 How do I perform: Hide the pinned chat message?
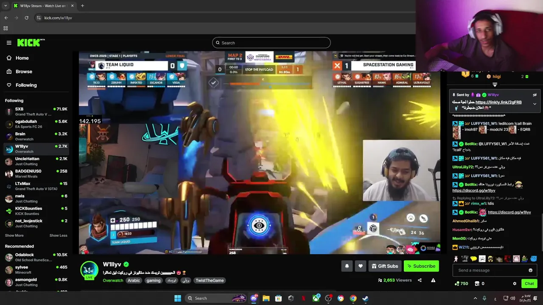coord(535,95)
